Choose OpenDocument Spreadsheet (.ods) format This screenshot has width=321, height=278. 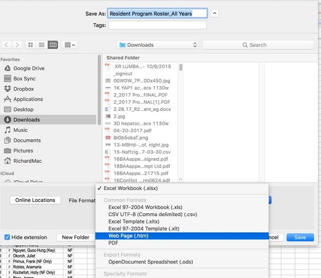pos(182,262)
